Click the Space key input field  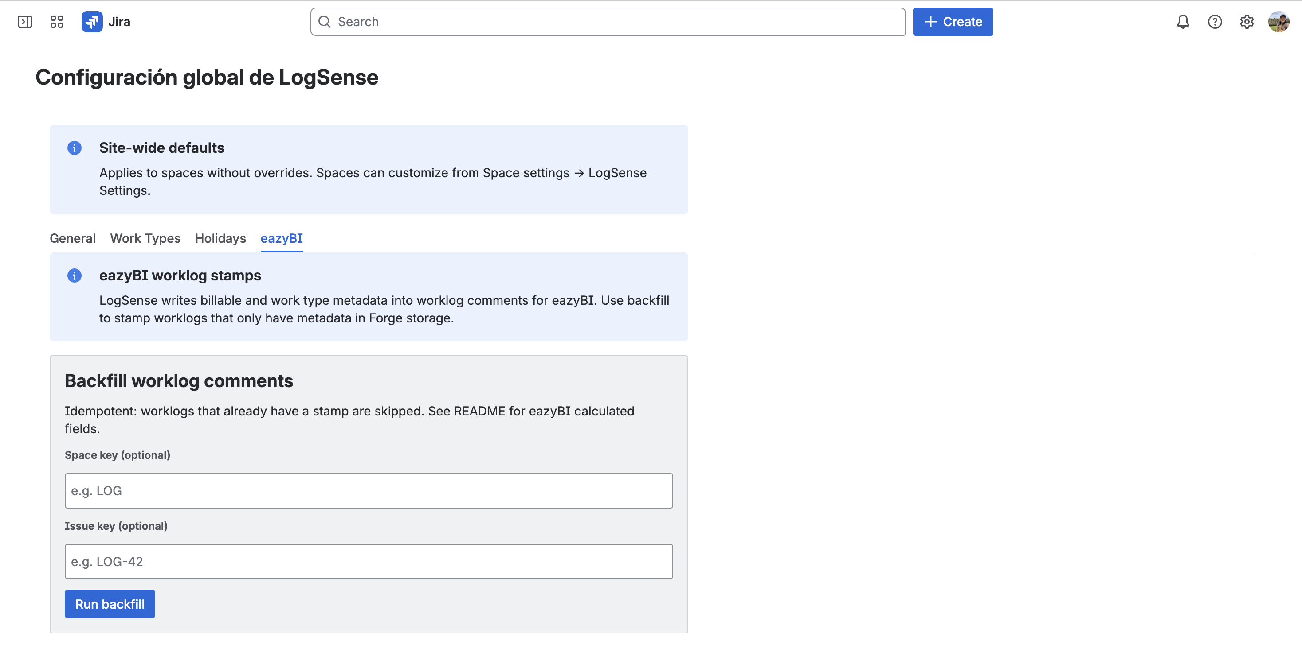click(369, 491)
